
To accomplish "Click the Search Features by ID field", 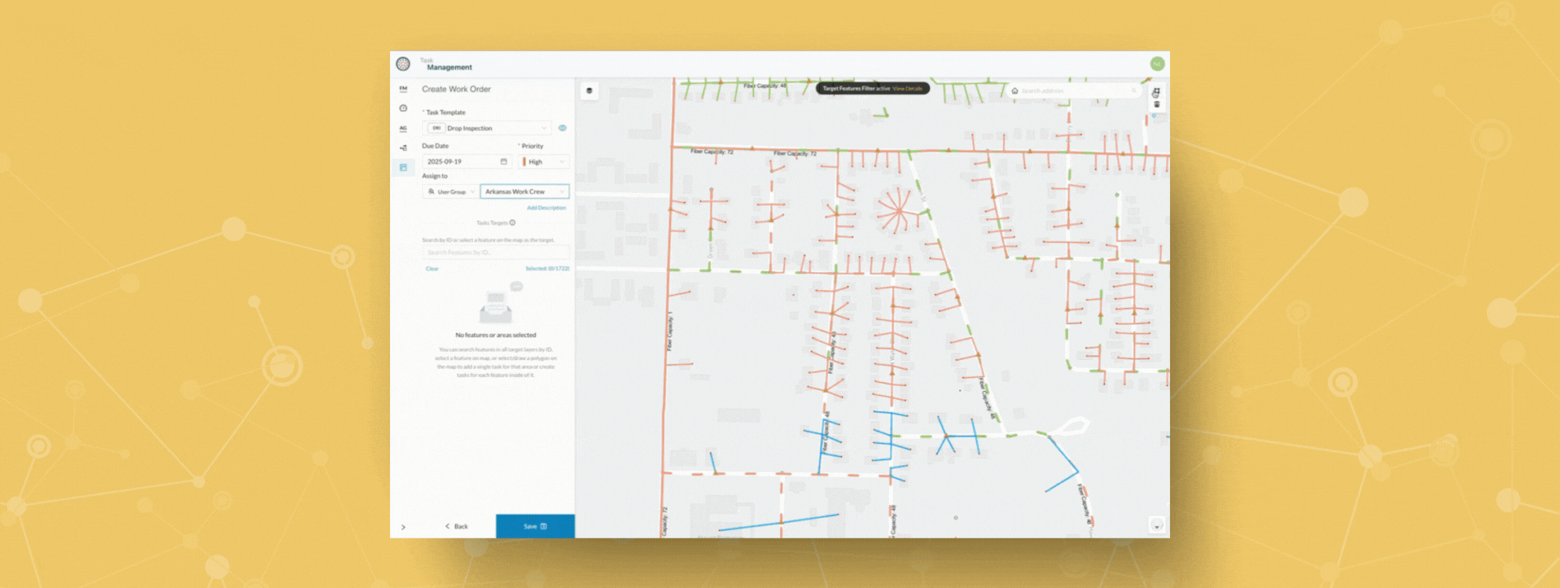I will (495, 252).
